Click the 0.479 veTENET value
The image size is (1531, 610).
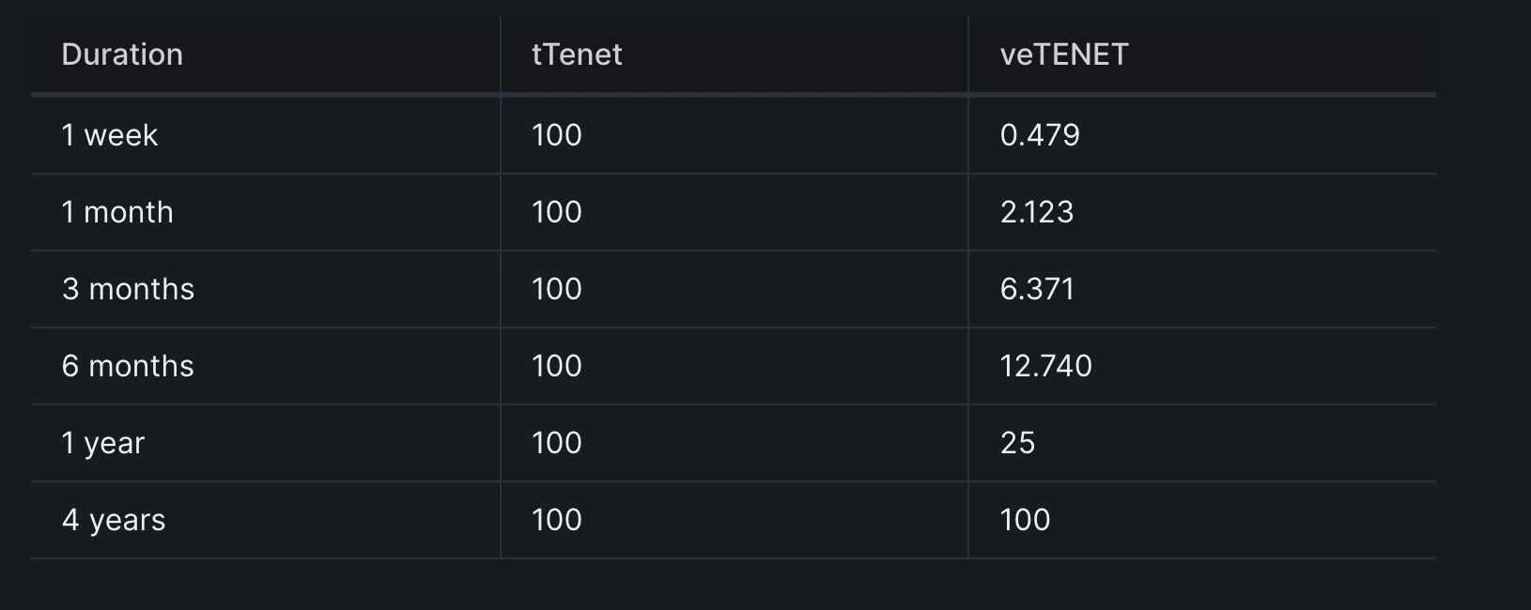(1040, 135)
